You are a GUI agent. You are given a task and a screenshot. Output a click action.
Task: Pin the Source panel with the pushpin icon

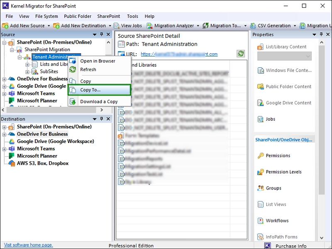(x=102, y=35)
